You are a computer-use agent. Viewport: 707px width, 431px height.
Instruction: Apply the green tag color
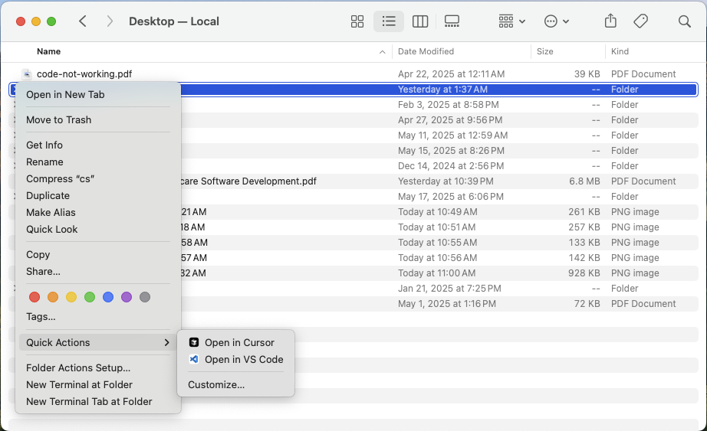click(90, 297)
